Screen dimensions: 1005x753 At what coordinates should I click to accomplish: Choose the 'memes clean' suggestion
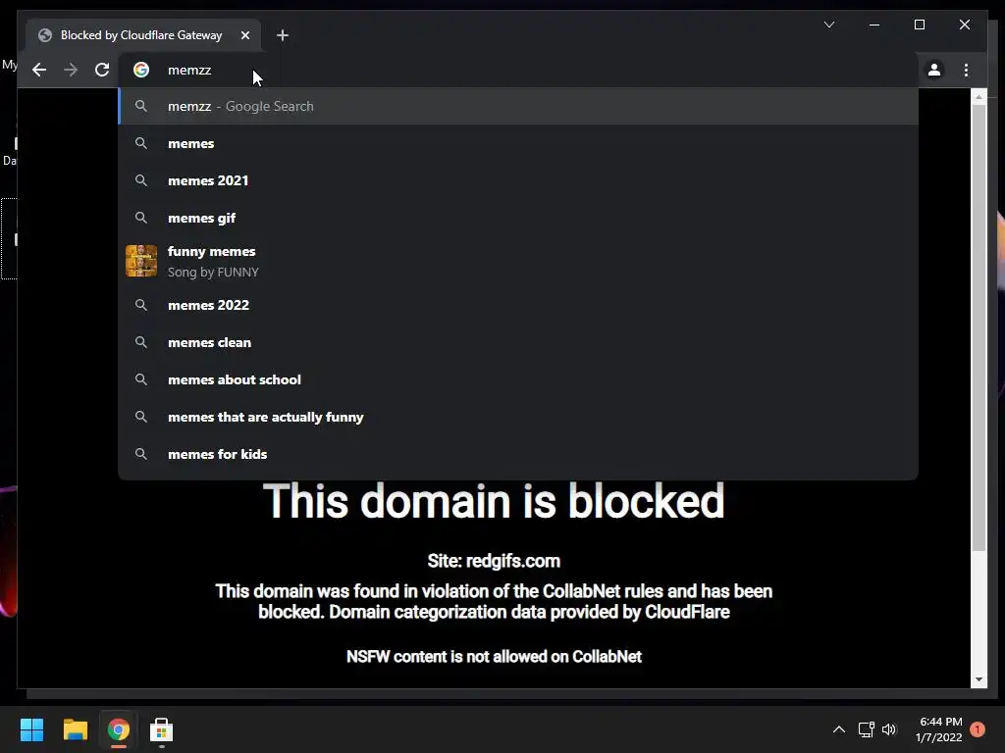coord(518,342)
